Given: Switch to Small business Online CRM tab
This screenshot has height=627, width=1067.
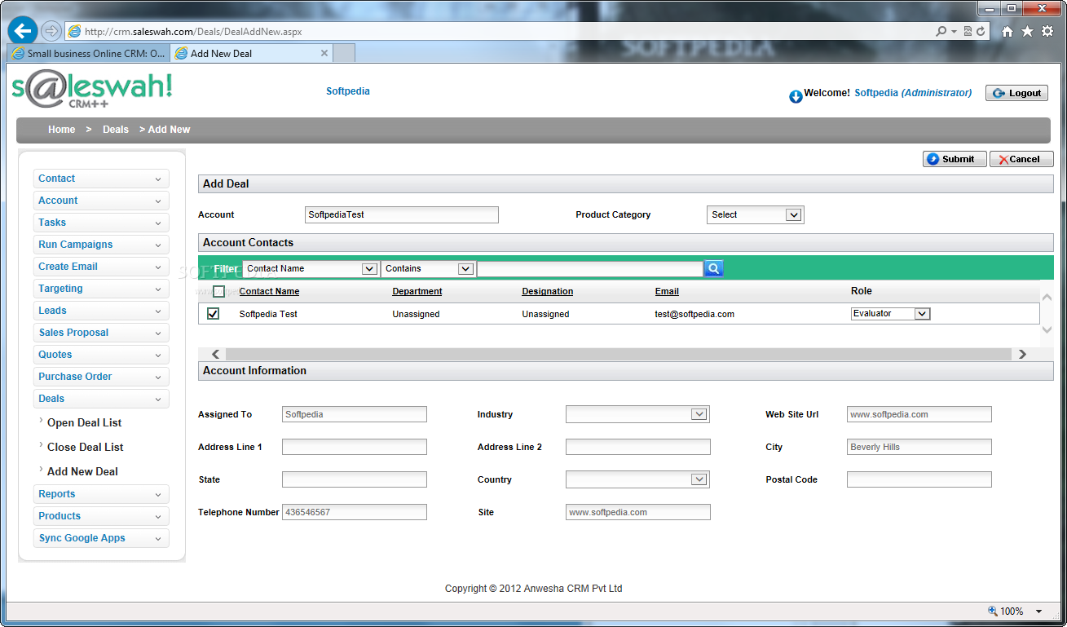Looking at the screenshot, I should coord(88,53).
